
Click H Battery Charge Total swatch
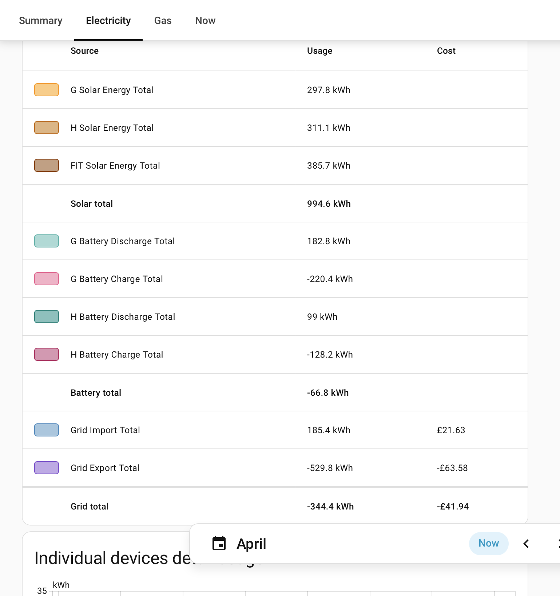pyautogui.click(x=47, y=354)
